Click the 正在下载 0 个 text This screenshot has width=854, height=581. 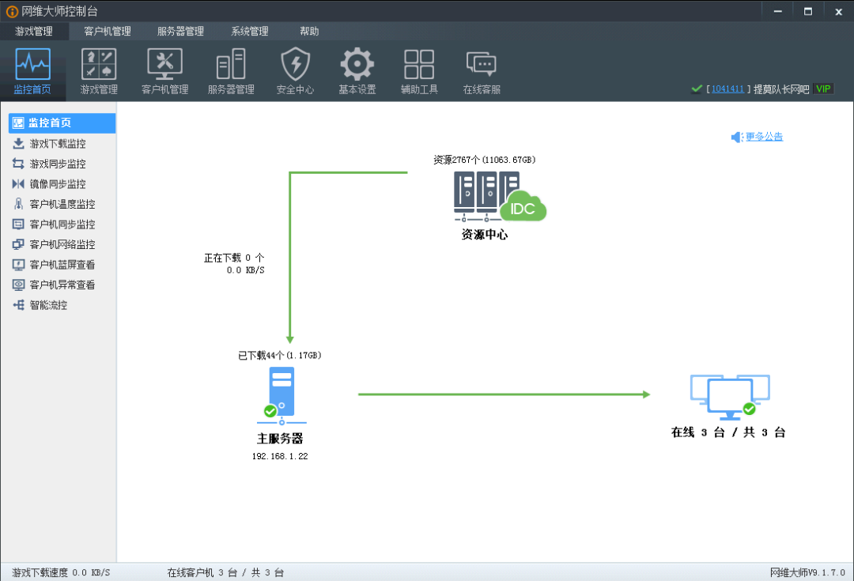click(233, 258)
